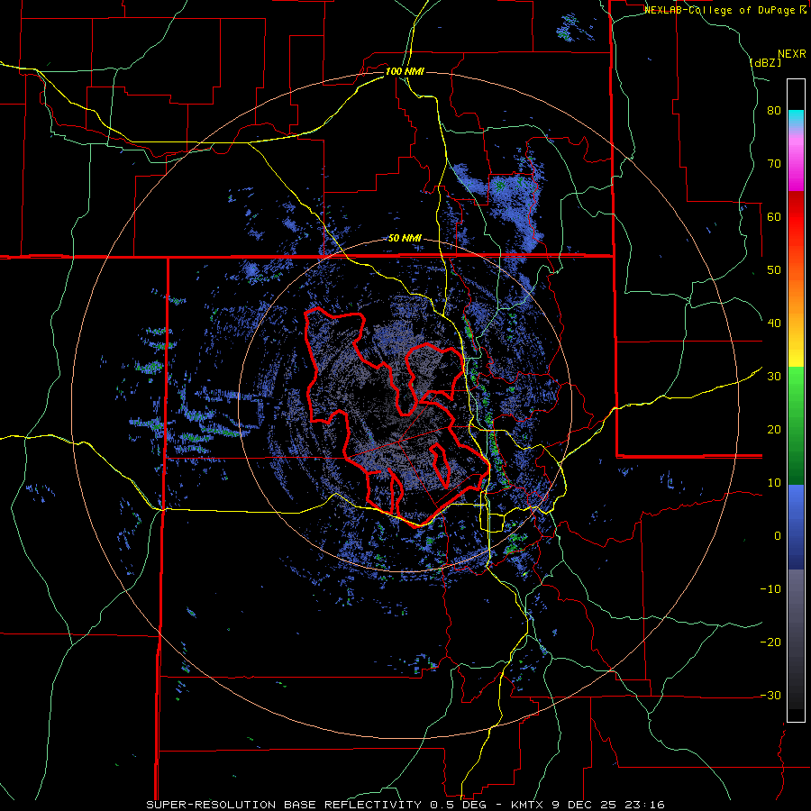Click the 40 dBZ value on color scale
This screenshot has width=811, height=811.
774,323
